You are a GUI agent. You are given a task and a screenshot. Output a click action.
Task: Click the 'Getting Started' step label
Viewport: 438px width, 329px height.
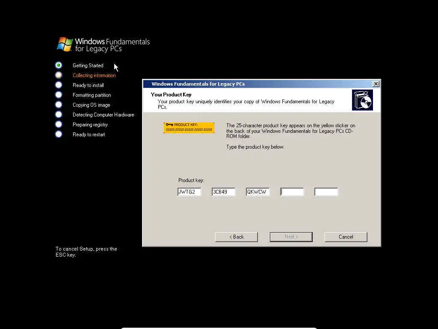88,66
